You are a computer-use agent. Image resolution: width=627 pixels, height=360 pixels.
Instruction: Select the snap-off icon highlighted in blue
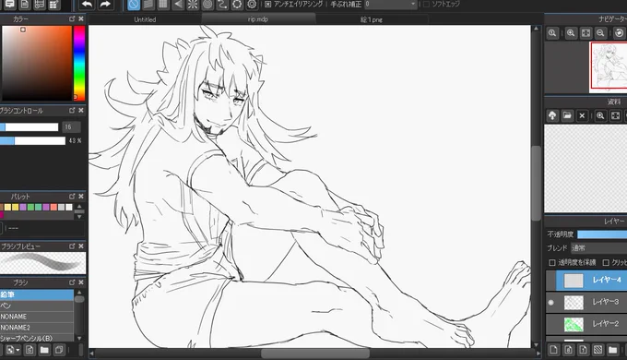click(134, 5)
